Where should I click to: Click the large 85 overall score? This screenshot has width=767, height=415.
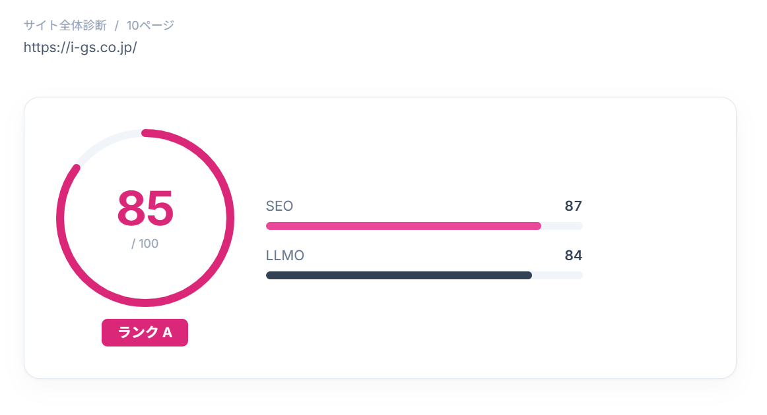[x=145, y=208]
